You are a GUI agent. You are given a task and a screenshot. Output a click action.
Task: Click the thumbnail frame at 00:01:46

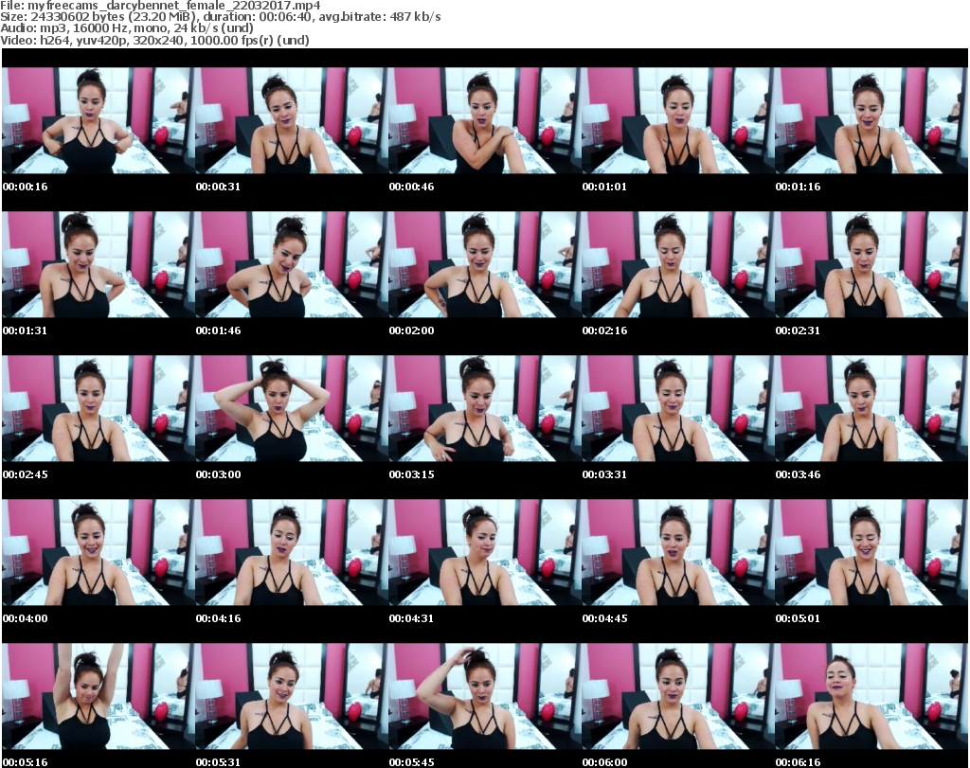coord(292,264)
